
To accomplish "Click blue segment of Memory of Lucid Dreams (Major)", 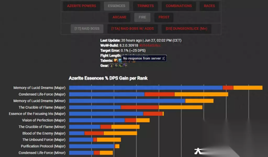I will (x=146, y=88).
